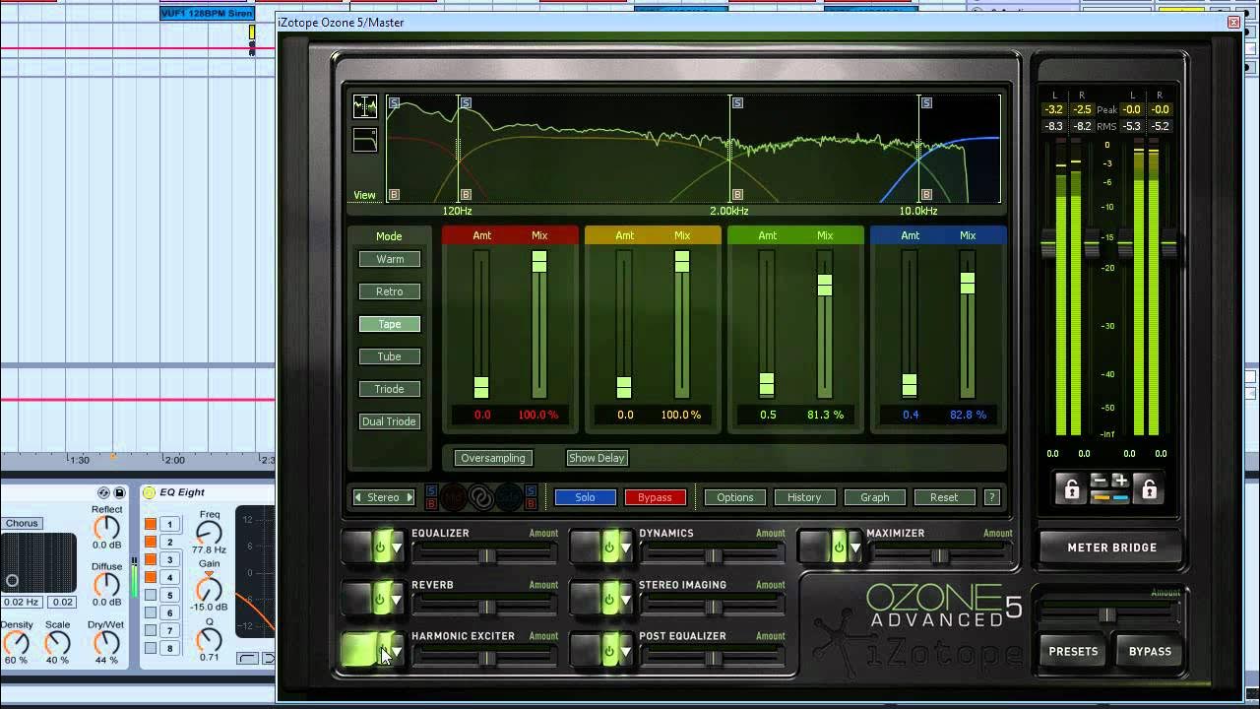The image size is (1260, 709).
Task: Open the Reverb module preset dropdown arrow
Action: [397, 599]
